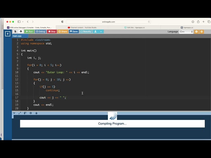The width and height of the screenshot is (211, 158).
Task: Start debugging with the Debug button
Action: pyautogui.click(x=41, y=32)
